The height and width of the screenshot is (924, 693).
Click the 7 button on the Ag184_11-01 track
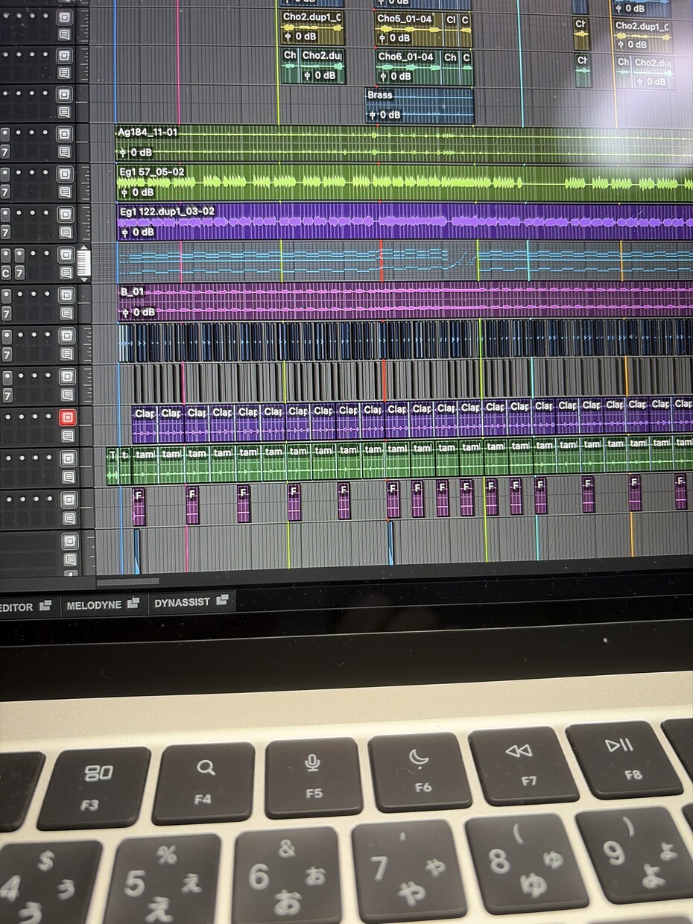pos(4,152)
